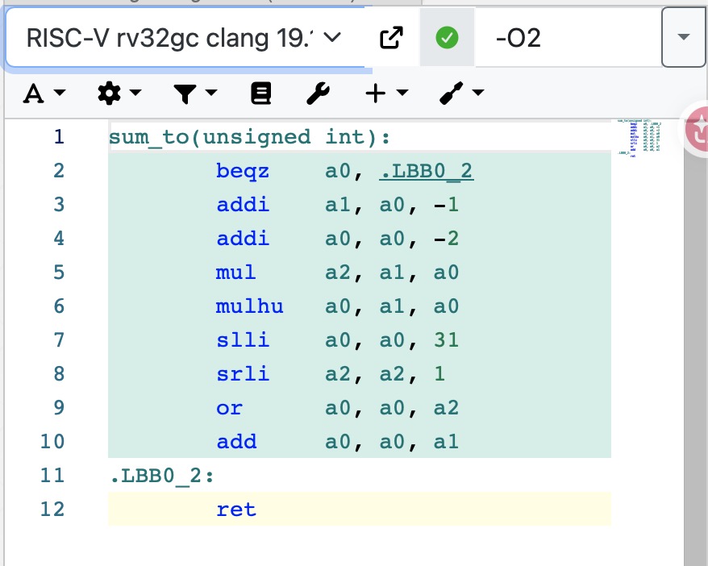Select the beqz instruction

(x=243, y=171)
